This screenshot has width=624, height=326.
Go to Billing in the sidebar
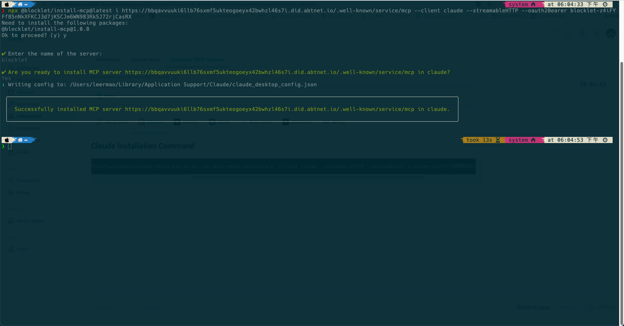(23, 192)
